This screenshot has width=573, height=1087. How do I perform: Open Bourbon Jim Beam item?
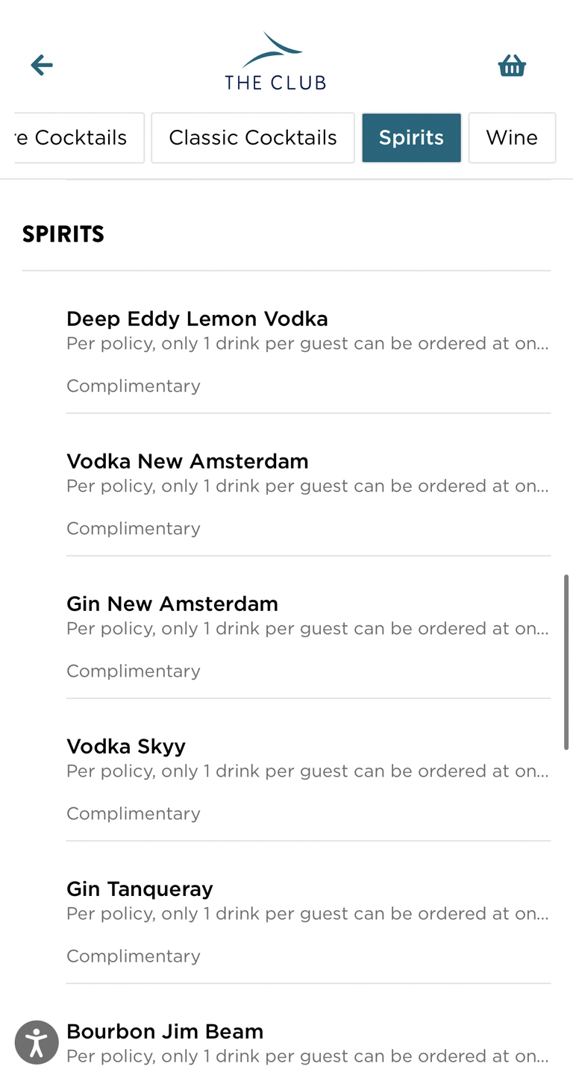pyautogui.click(x=165, y=1032)
